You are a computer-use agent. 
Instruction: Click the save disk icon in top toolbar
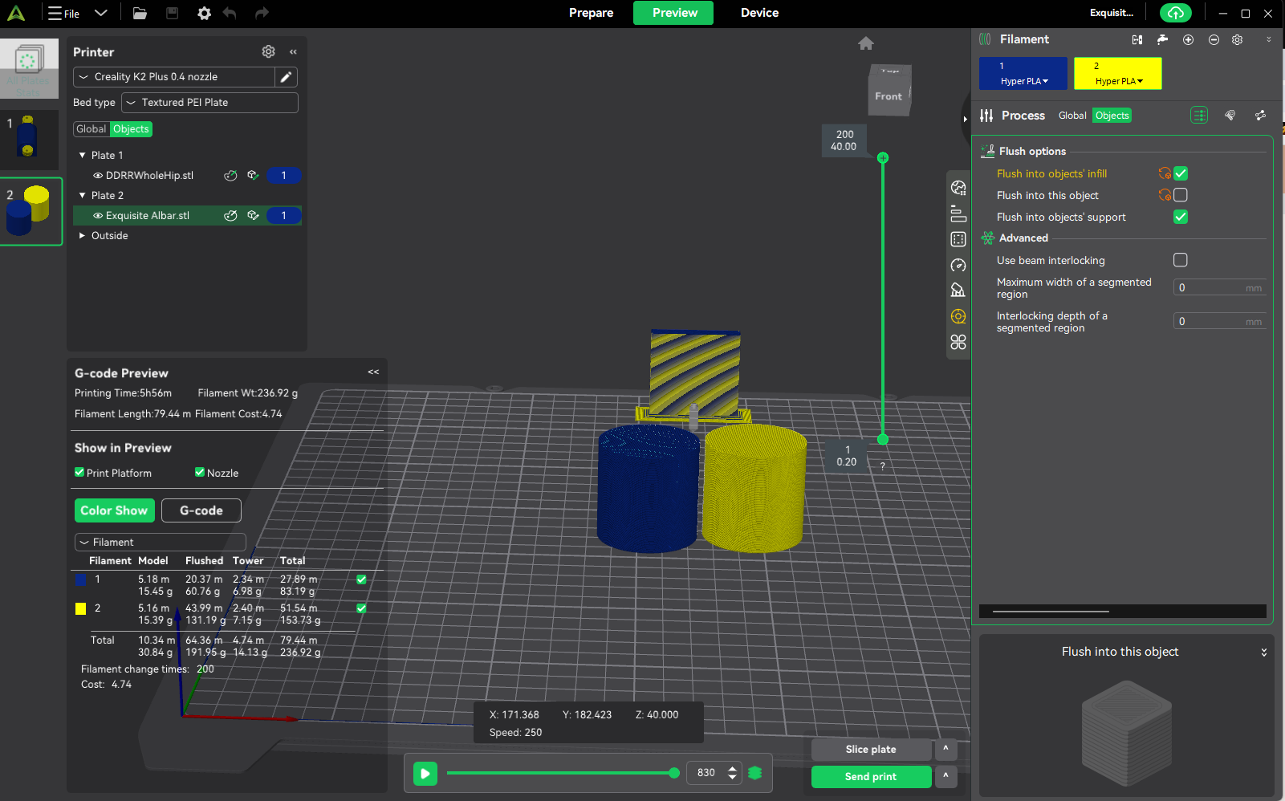[x=172, y=13]
